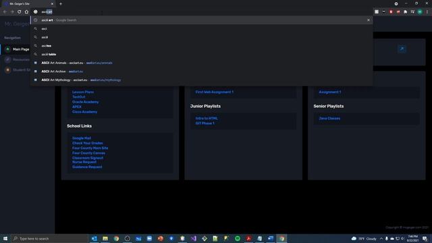Open ASCII Art Archive suggestion

point(202,72)
